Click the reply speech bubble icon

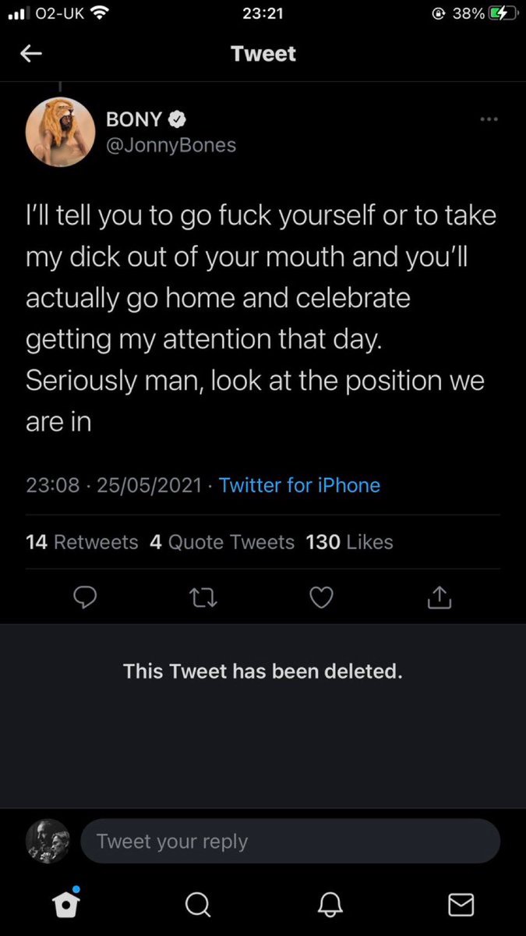coord(84,597)
